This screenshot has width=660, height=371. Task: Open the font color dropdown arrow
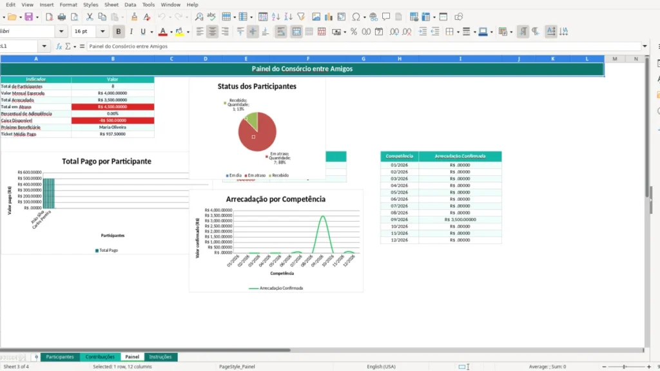pos(171,32)
